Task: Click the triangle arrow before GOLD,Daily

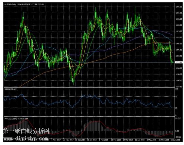Action: point(5,4)
